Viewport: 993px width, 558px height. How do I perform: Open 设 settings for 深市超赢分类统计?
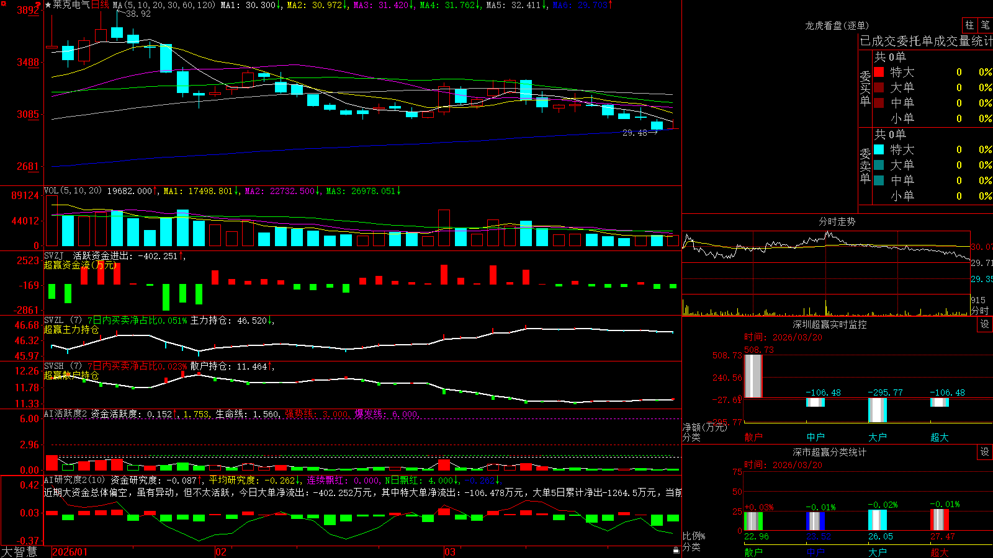984,452
